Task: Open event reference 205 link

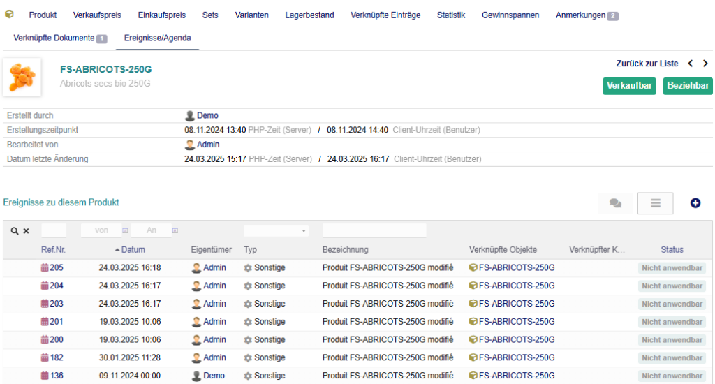Action: click(x=56, y=267)
